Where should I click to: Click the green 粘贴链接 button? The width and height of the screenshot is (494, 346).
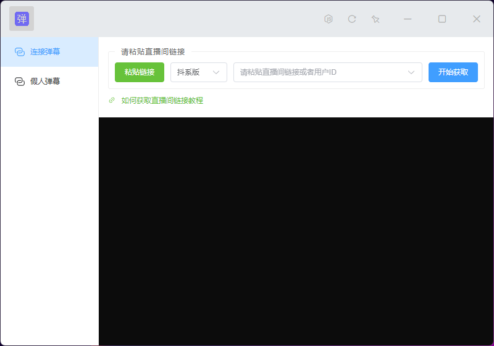[x=140, y=72]
